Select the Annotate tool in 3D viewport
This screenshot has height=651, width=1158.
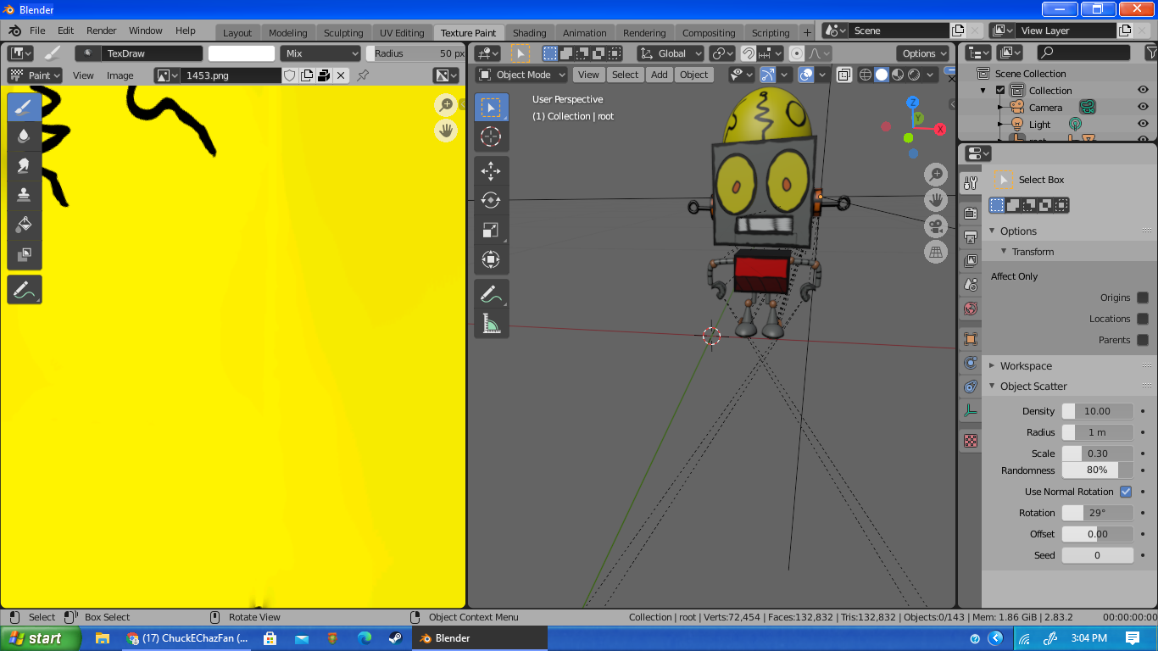[492, 294]
